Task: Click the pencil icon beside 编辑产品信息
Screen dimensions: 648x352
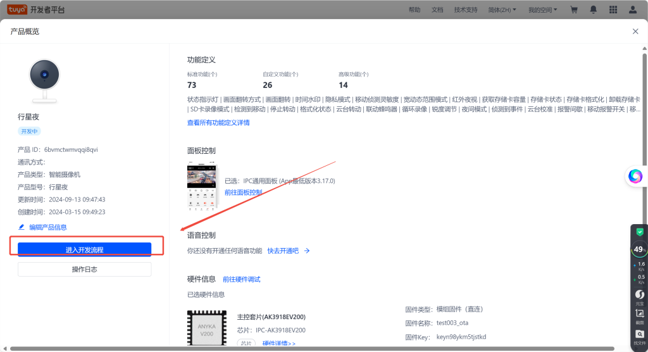Action: 22,227
